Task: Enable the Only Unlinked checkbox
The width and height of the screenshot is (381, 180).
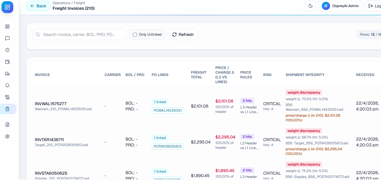Action: coord(135,34)
